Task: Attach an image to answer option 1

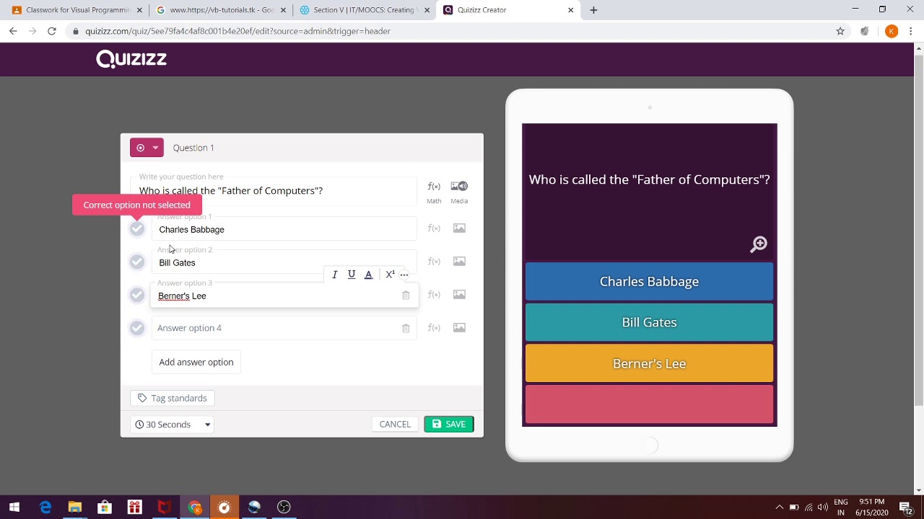Action: [459, 228]
